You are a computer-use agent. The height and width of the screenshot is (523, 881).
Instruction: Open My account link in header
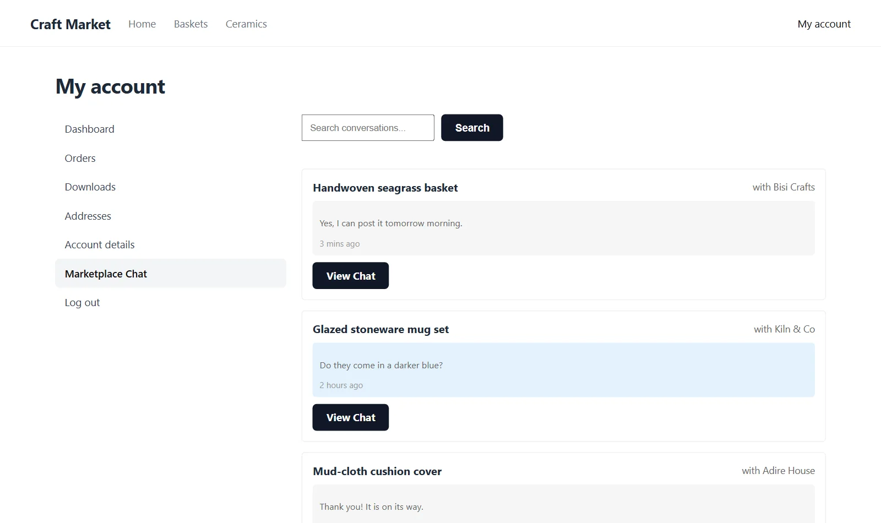coord(824,24)
